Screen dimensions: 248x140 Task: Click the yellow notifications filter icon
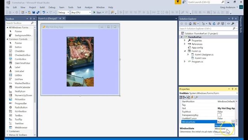[178, 2]
